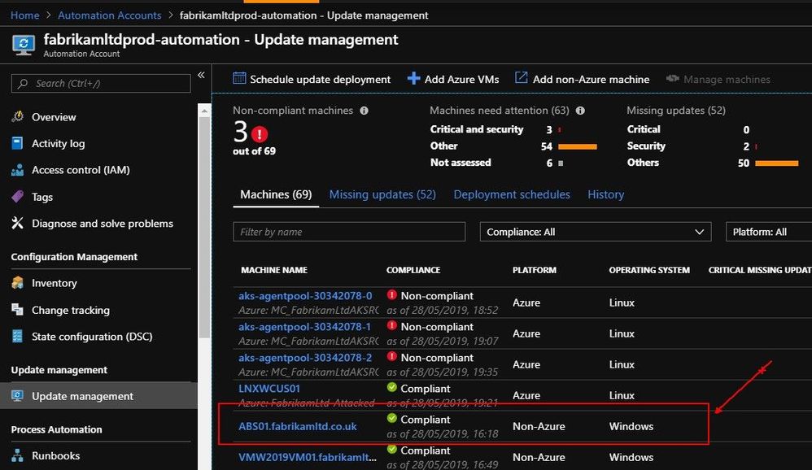Click the Inventory icon
The height and width of the screenshot is (470, 812).
18,283
